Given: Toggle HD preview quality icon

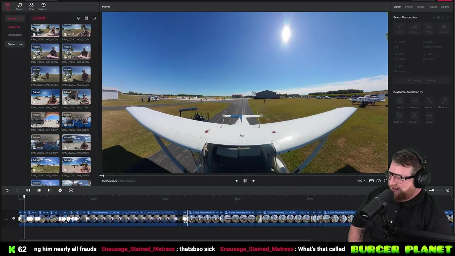Looking at the screenshot, I should 371,181.
